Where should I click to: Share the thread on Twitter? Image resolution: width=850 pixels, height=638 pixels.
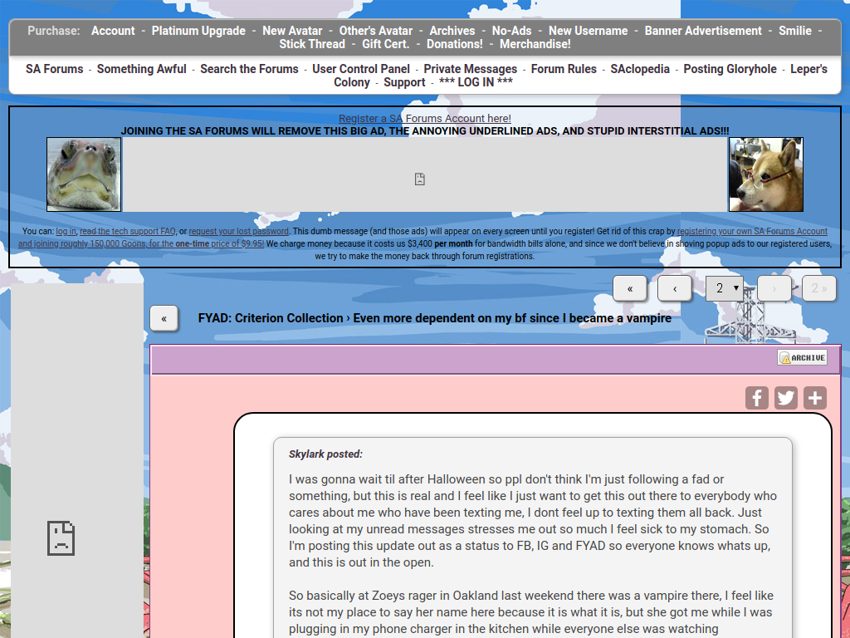coord(785,398)
